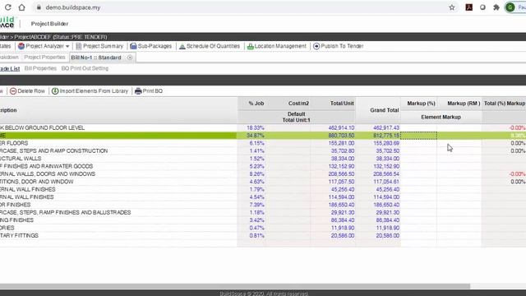This screenshot has width=526, height=296.
Task: Click the Project Analyzer pie chart icon
Action: tap(21, 46)
